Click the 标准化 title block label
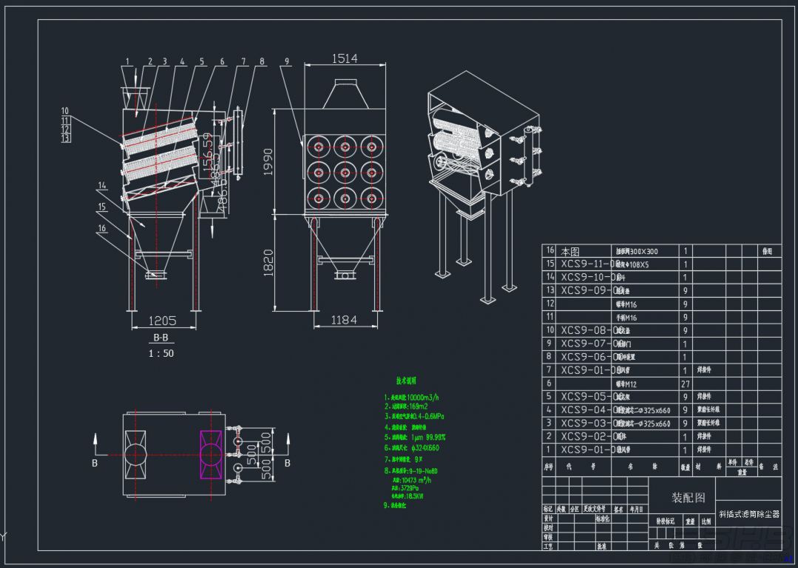Viewport: 798px width, 568px height. pos(603,519)
